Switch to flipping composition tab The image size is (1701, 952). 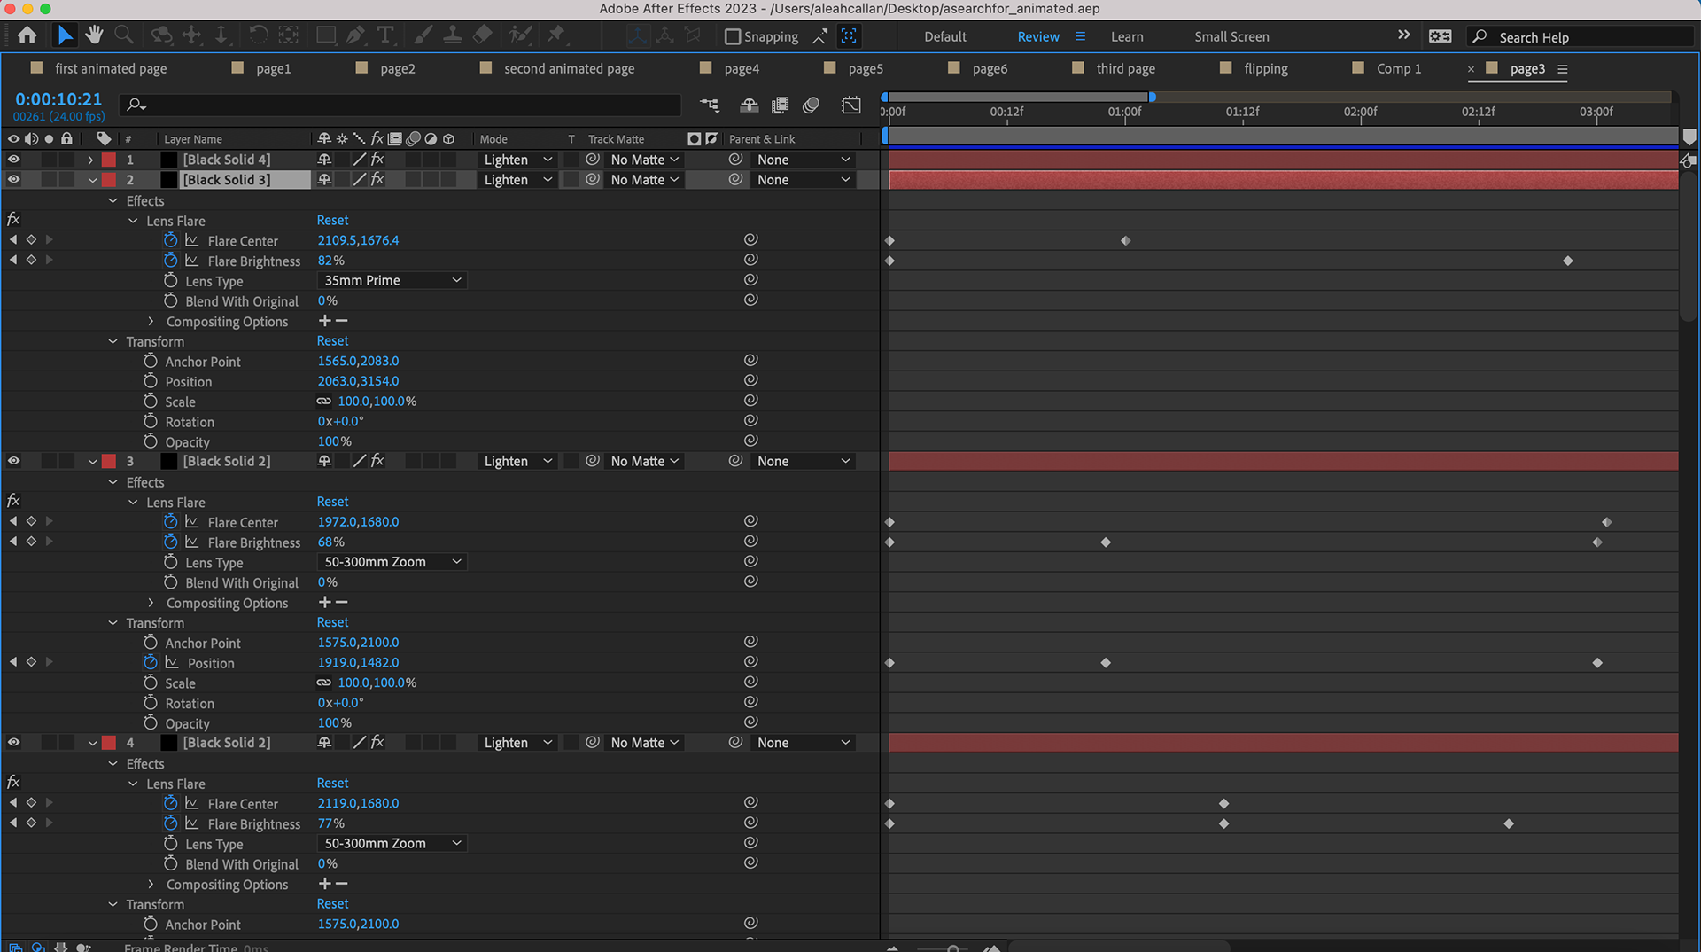[1265, 68]
